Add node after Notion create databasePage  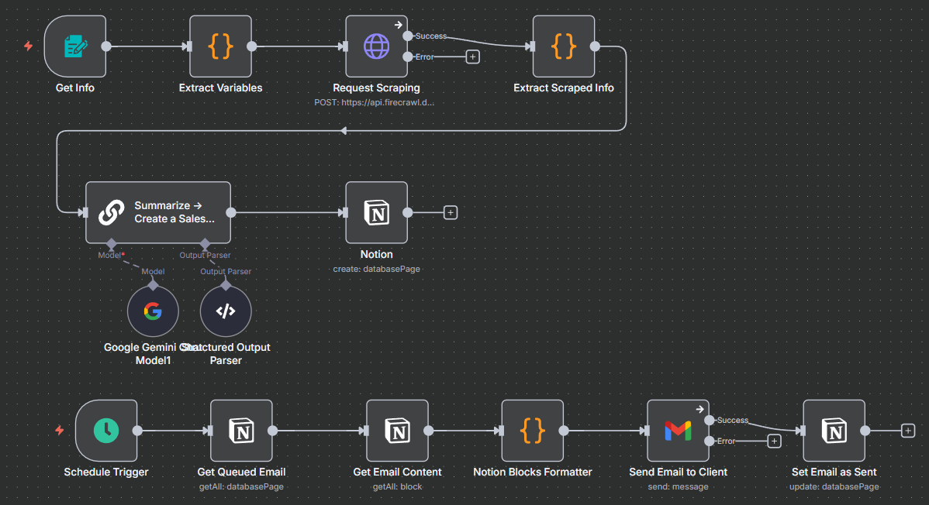pyautogui.click(x=451, y=212)
